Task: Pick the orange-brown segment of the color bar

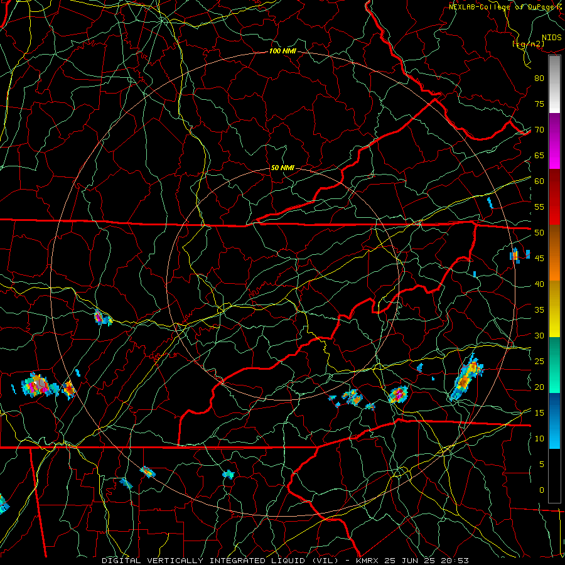Action: [x=554, y=253]
